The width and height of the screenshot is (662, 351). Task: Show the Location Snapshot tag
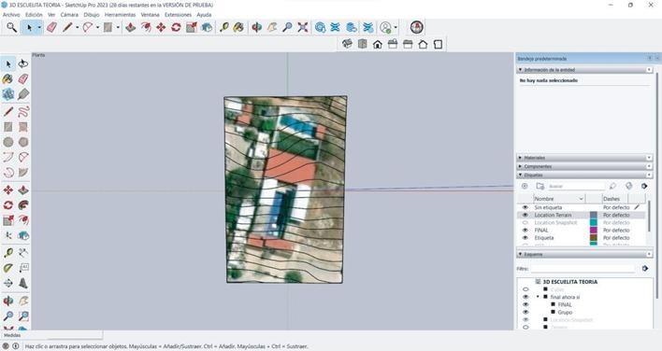(525, 222)
